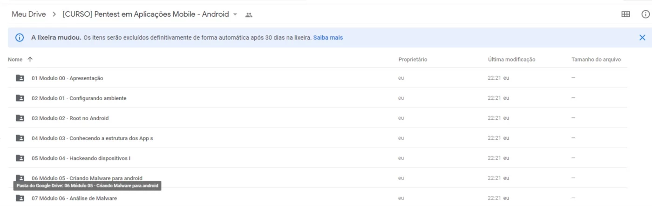The width and height of the screenshot is (652, 206).
Task: Click the current folder breadcrumb title
Action: point(146,14)
